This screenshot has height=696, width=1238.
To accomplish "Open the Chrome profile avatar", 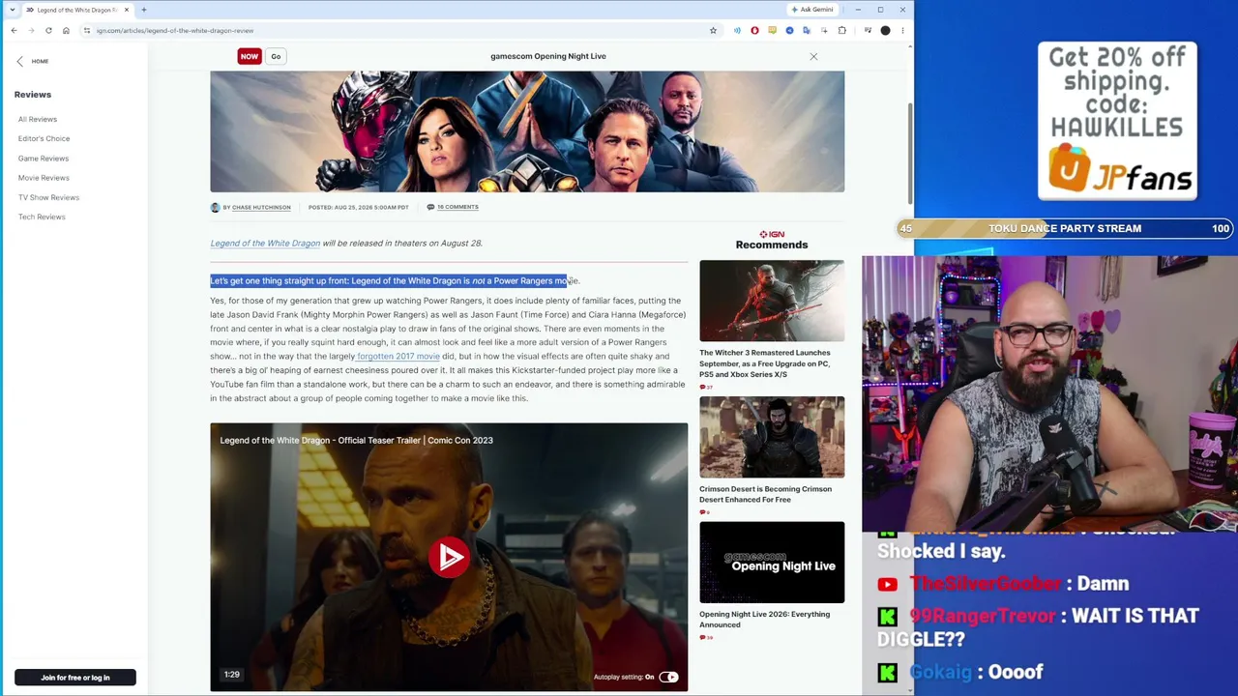I will [885, 30].
